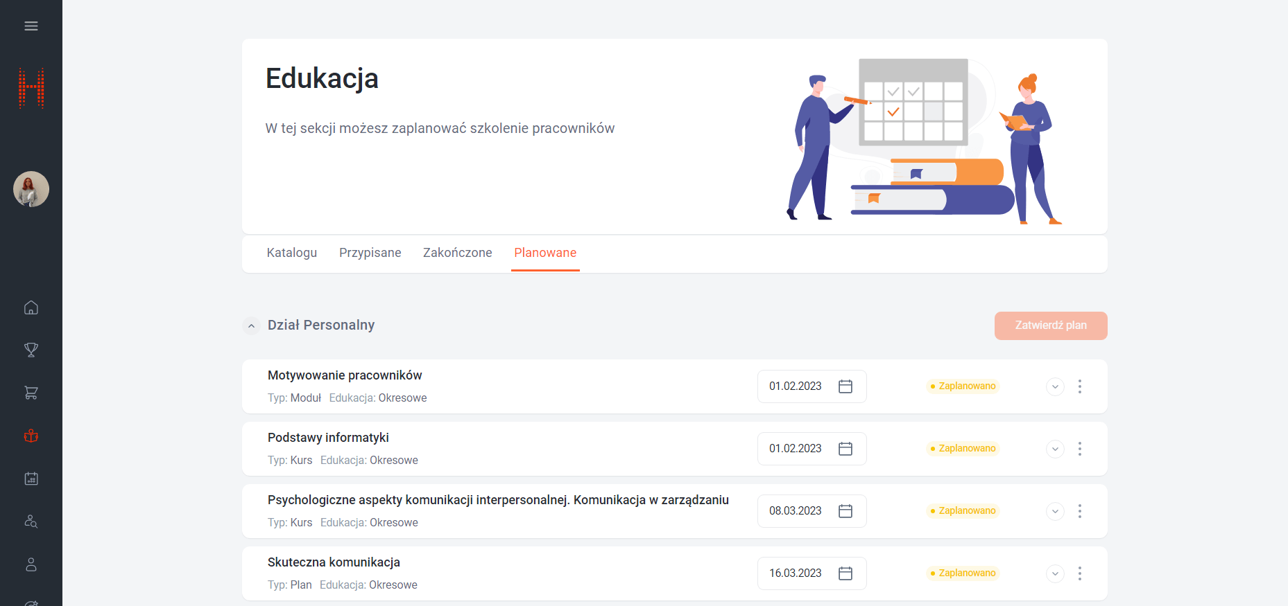The height and width of the screenshot is (606, 1288).
Task: Click calendar icon on 16.03.2023 date field
Action: click(845, 573)
